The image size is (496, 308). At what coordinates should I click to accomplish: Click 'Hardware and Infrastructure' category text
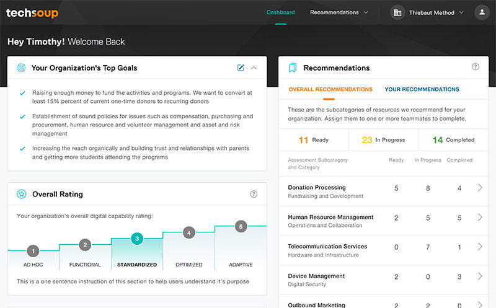pos(323,255)
